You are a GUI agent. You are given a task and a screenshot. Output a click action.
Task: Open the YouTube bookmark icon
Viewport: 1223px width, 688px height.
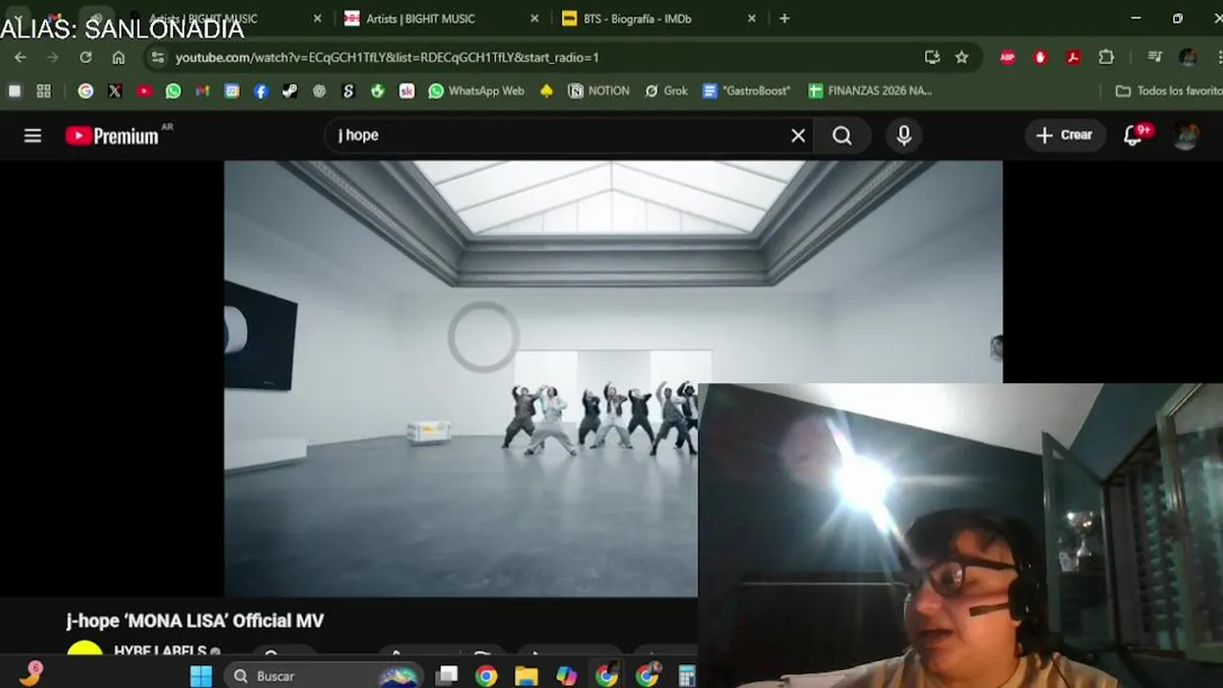pyautogui.click(x=144, y=91)
